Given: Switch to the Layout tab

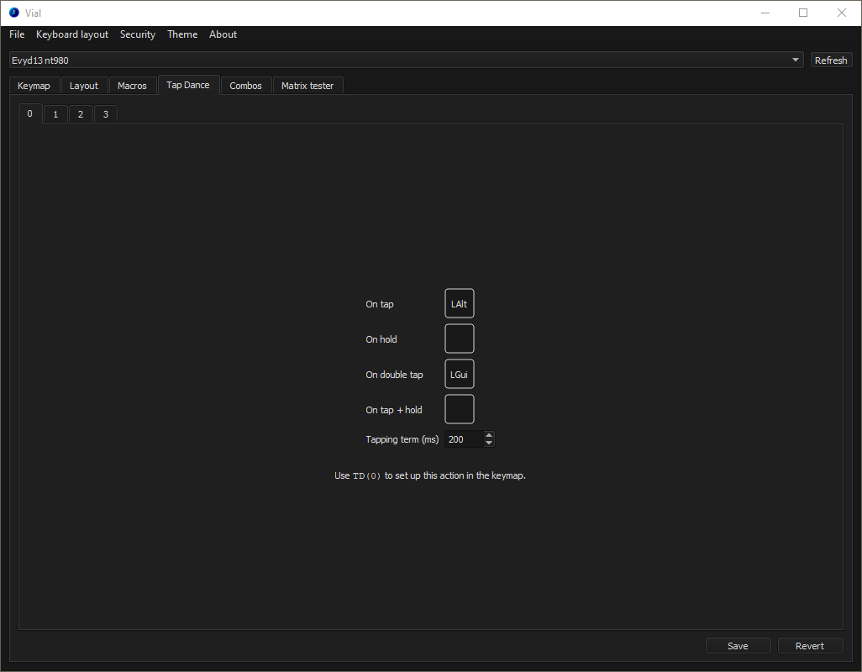Looking at the screenshot, I should pos(83,86).
